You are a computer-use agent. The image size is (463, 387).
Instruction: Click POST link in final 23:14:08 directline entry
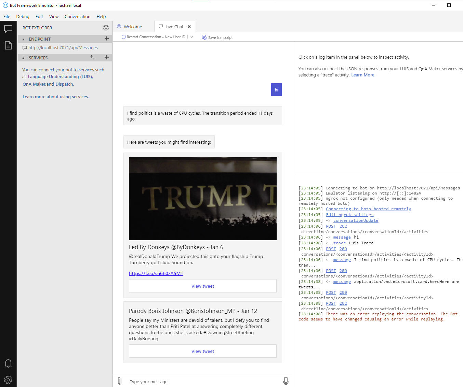[x=331, y=303]
